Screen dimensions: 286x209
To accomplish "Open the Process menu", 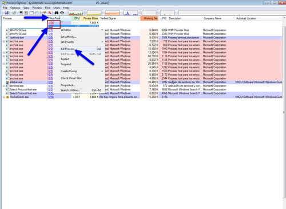I will point(37,8).
